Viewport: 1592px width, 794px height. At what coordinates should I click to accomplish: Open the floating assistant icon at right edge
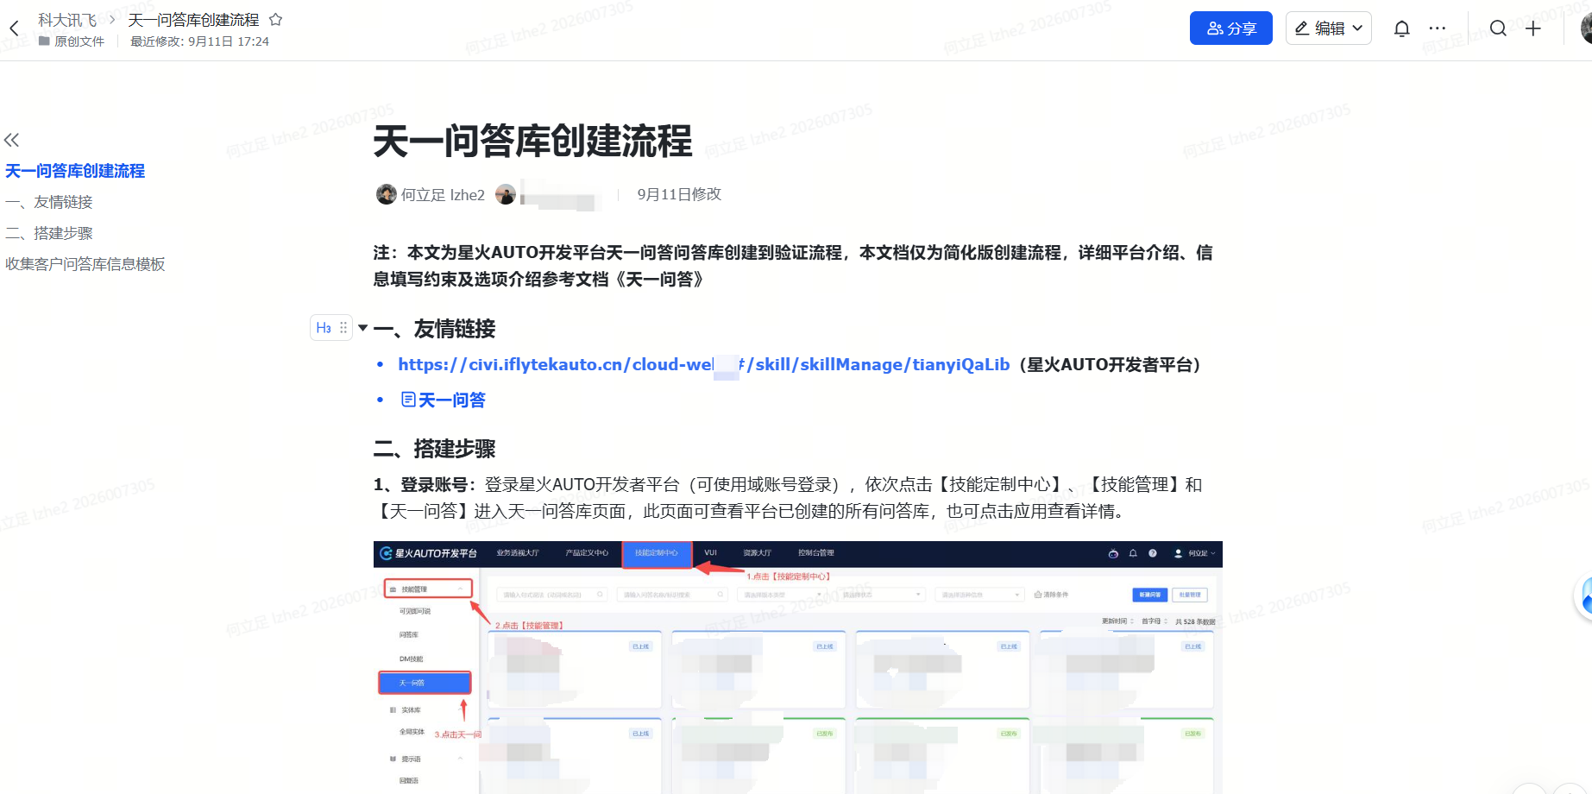1583,595
